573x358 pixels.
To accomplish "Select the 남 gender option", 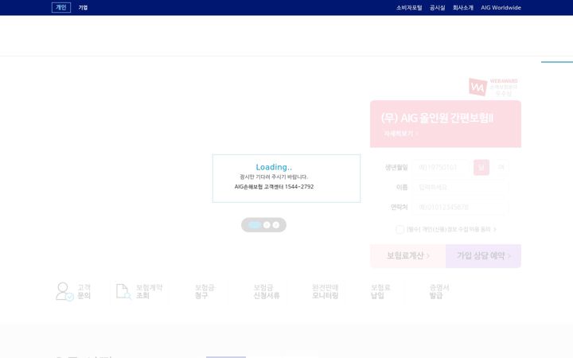I will coord(481,167).
